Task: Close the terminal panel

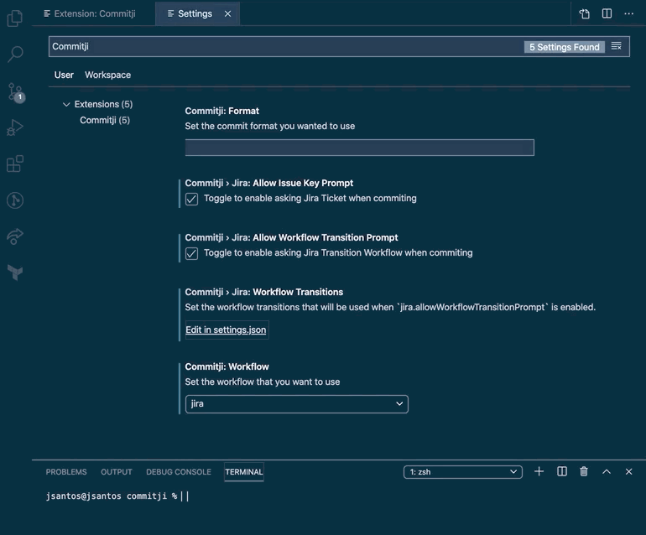Action: pyautogui.click(x=628, y=471)
